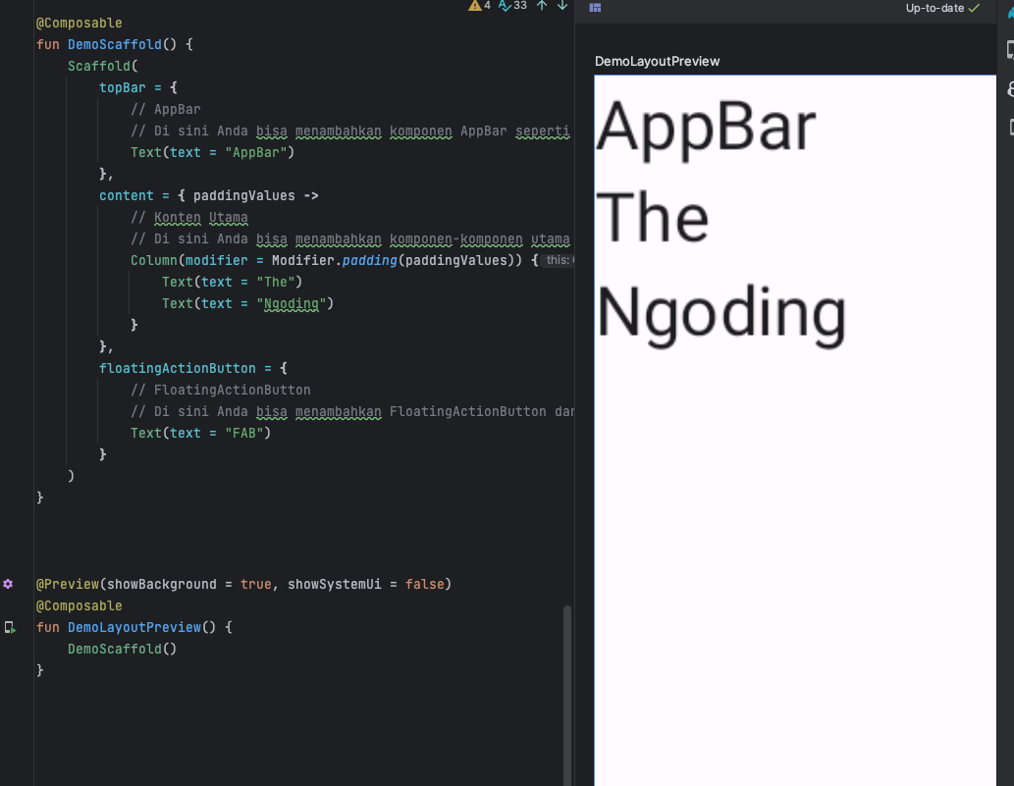Click 'The' text in rendered preview
The image size is (1014, 786).
point(652,218)
